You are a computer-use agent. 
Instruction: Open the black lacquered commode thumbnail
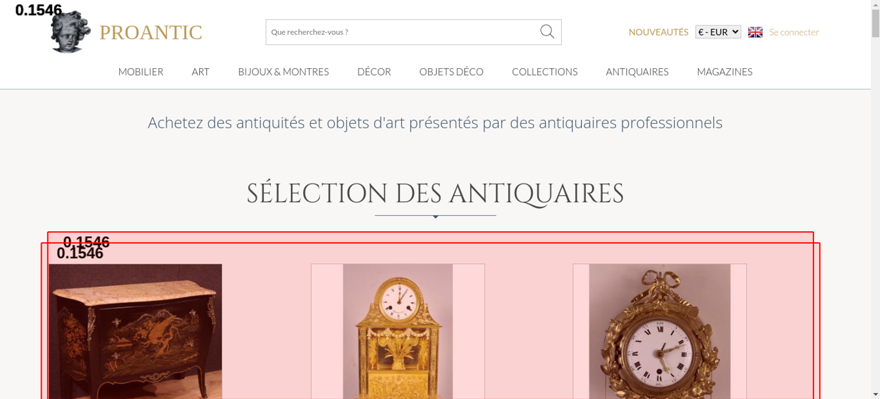(136, 331)
